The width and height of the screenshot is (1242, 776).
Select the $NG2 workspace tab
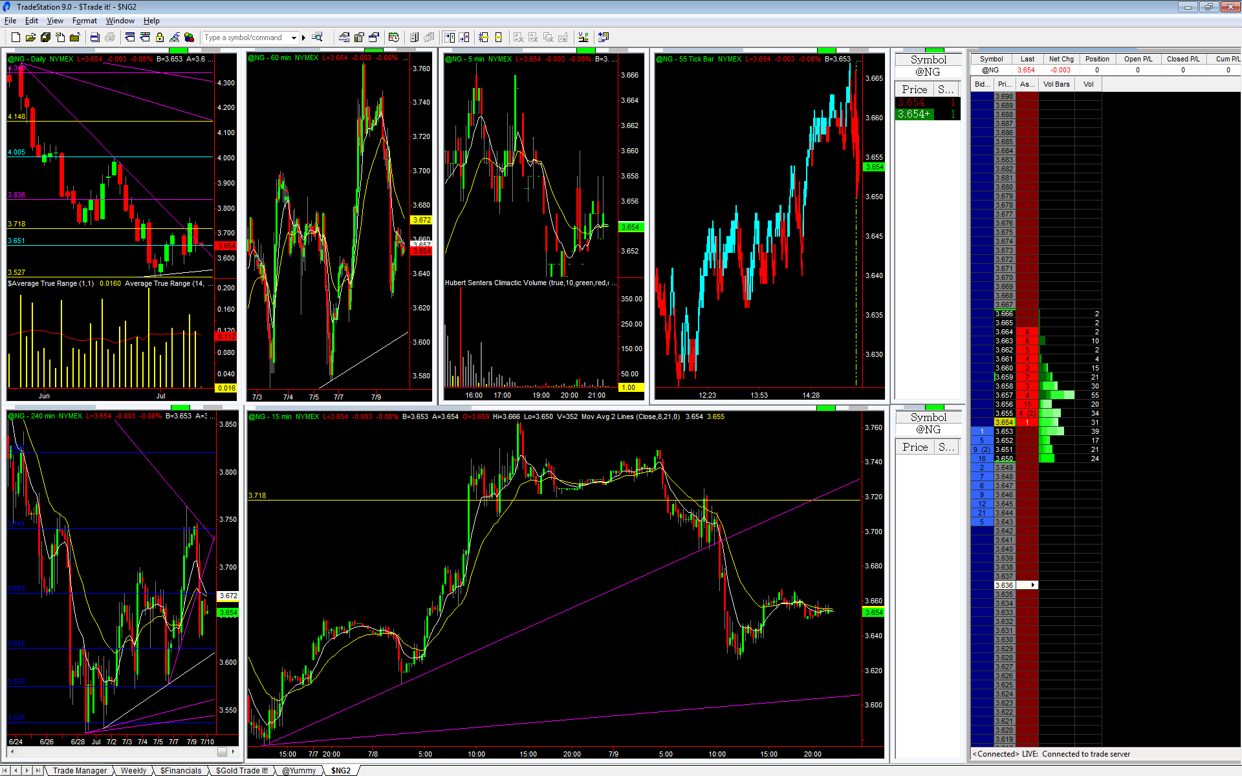click(x=341, y=770)
